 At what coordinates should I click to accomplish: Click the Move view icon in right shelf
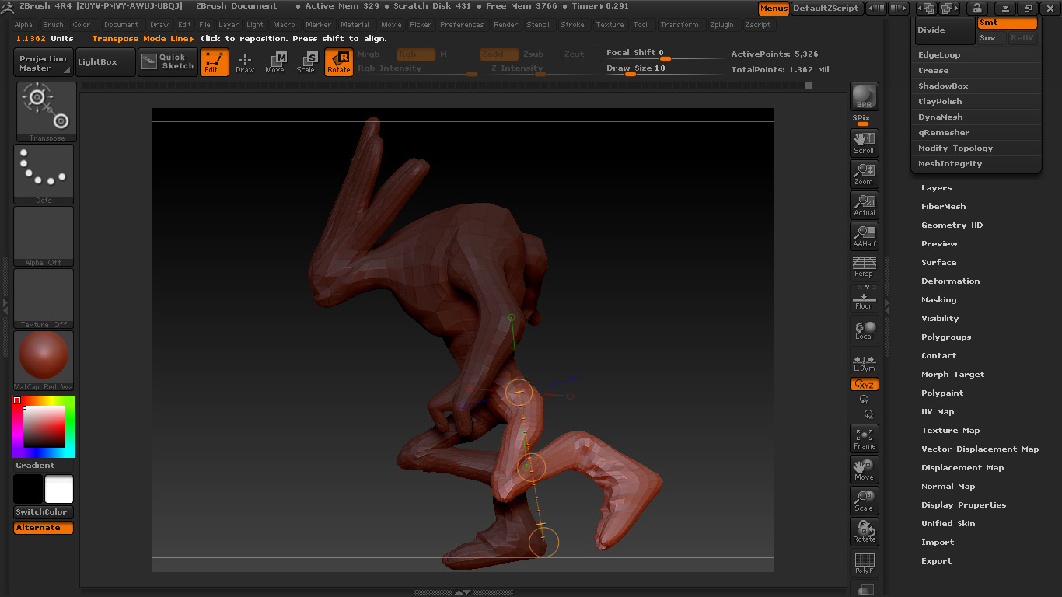click(x=864, y=470)
